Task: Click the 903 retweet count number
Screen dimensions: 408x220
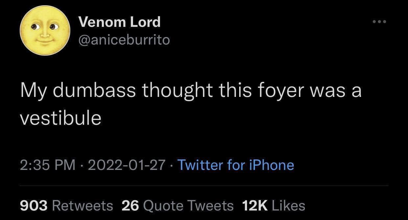Action: [x=34, y=206]
